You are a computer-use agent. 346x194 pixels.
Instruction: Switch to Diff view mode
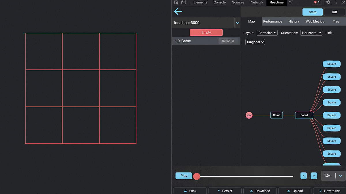coord(334,12)
